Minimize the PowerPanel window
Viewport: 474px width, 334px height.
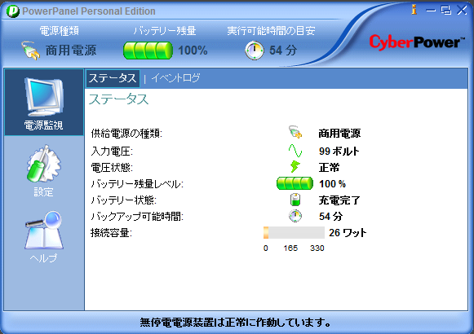point(431,11)
